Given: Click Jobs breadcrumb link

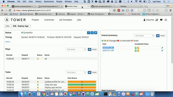Looking at the screenshot, I should (x=7, y=26).
